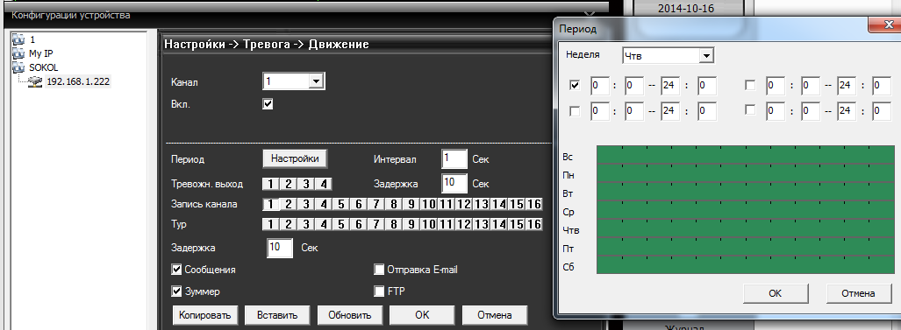Click the 2014-10-16 date button
The image size is (901, 330).
point(689,8)
